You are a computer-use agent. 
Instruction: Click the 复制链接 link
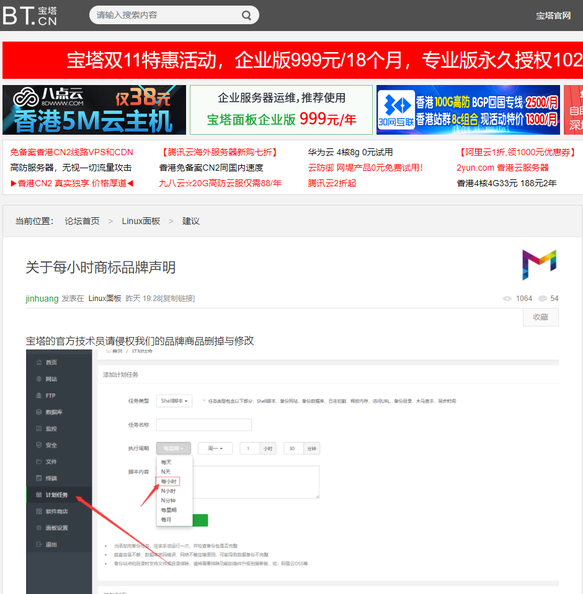(x=178, y=299)
